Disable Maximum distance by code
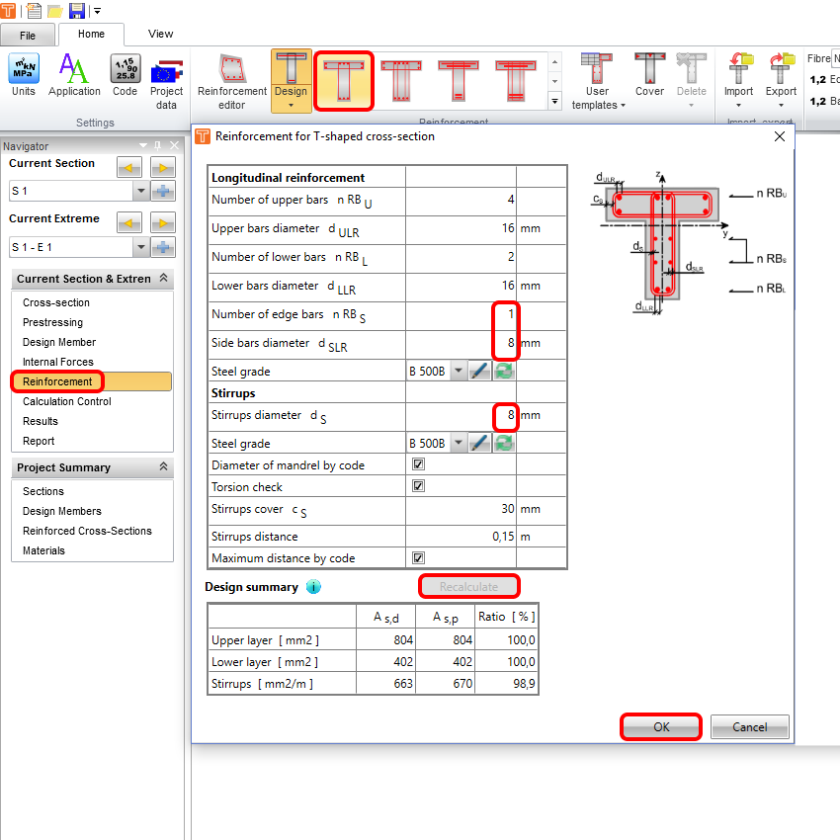 click(418, 558)
